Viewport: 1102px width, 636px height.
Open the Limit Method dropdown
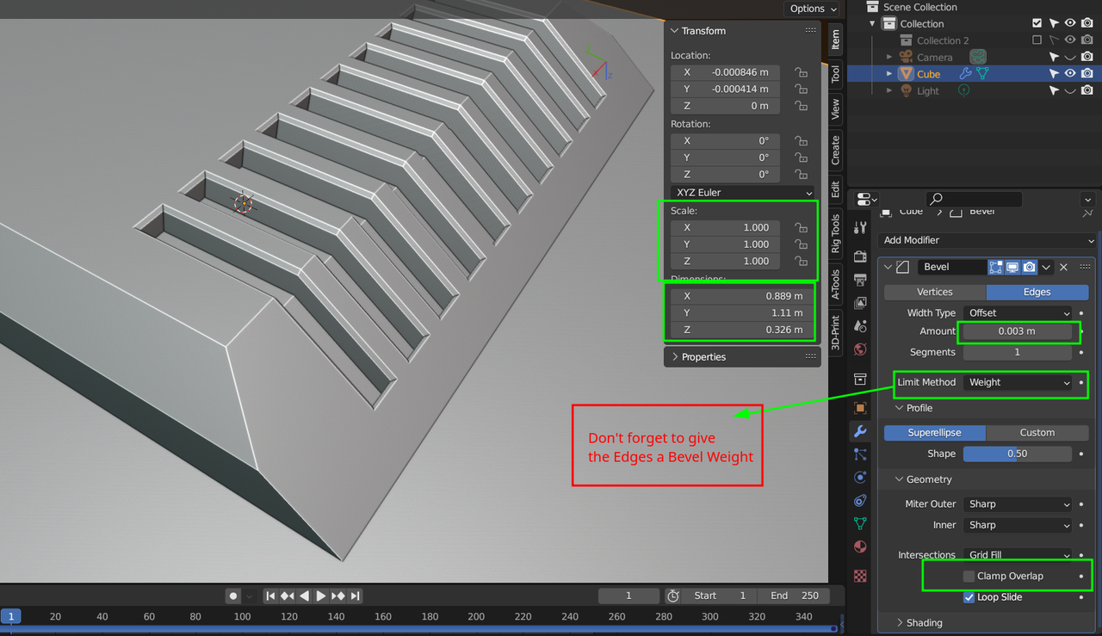point(1018,382)
